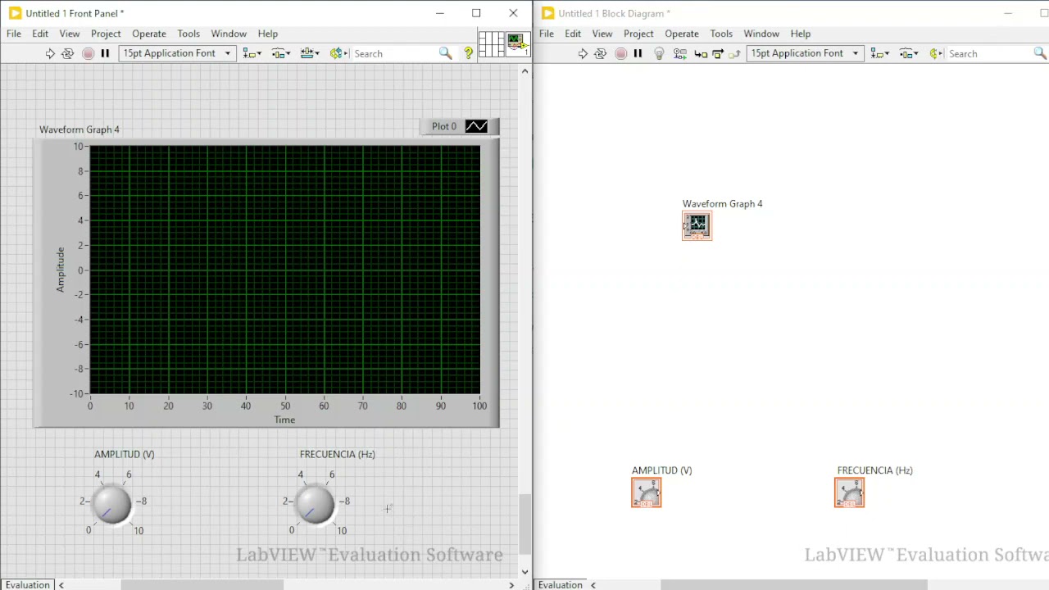
Task: Click Plot 0 legend line sample
Action: [x=476, y=126]
